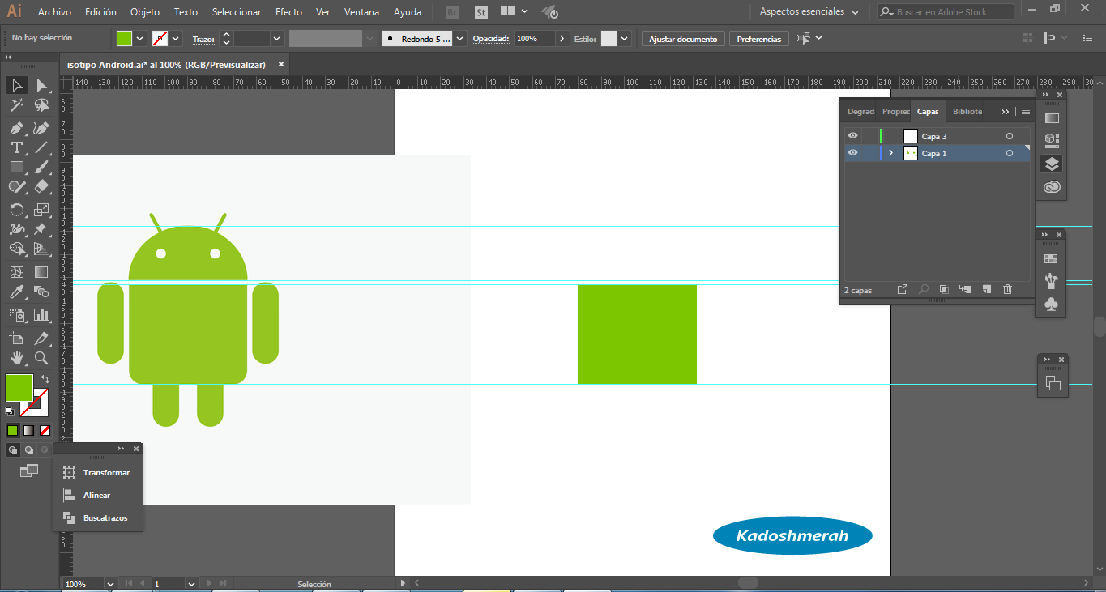Click the green fill color swatch

19,387
